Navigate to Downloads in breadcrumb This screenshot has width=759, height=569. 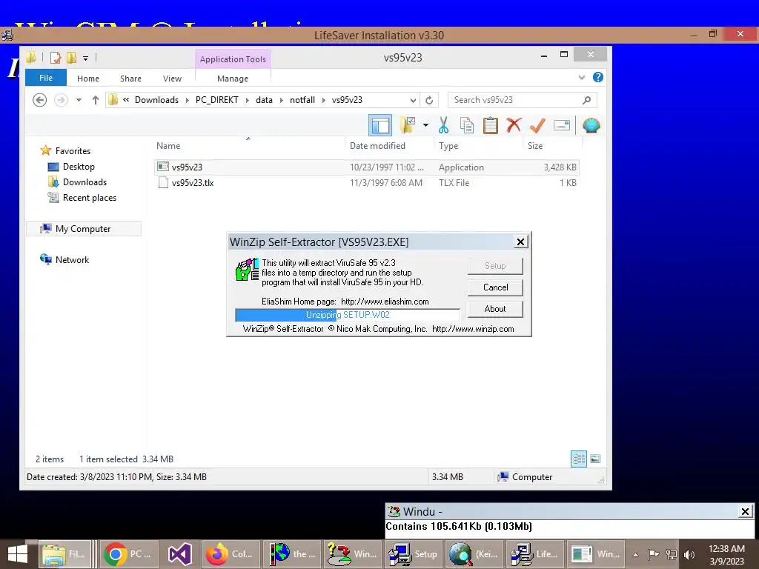point(157,100)
